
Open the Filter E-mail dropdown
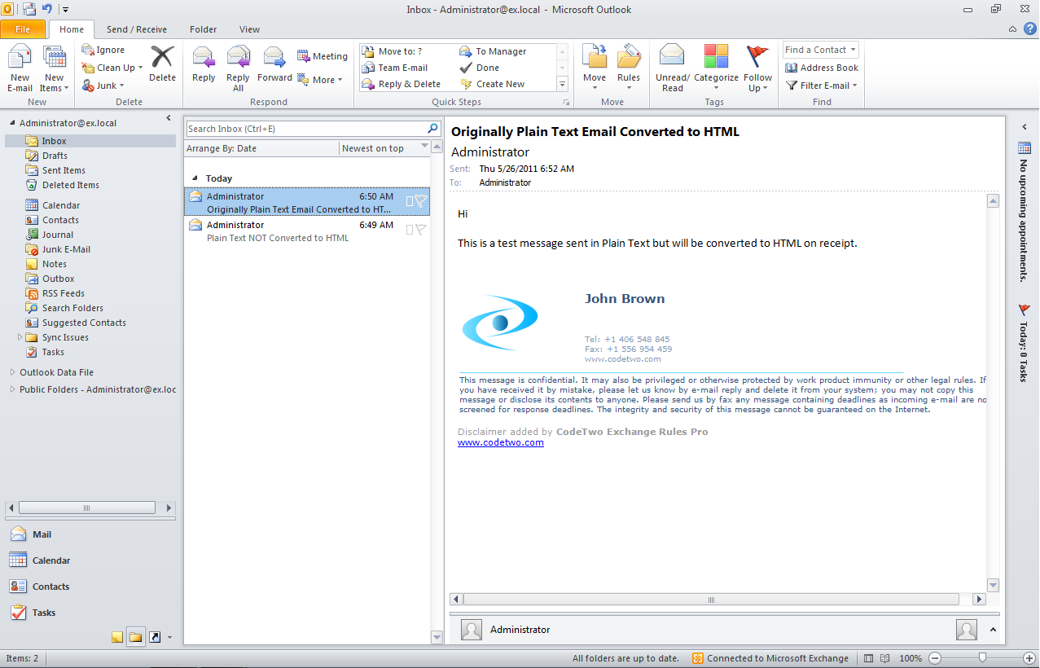point(822,86)
